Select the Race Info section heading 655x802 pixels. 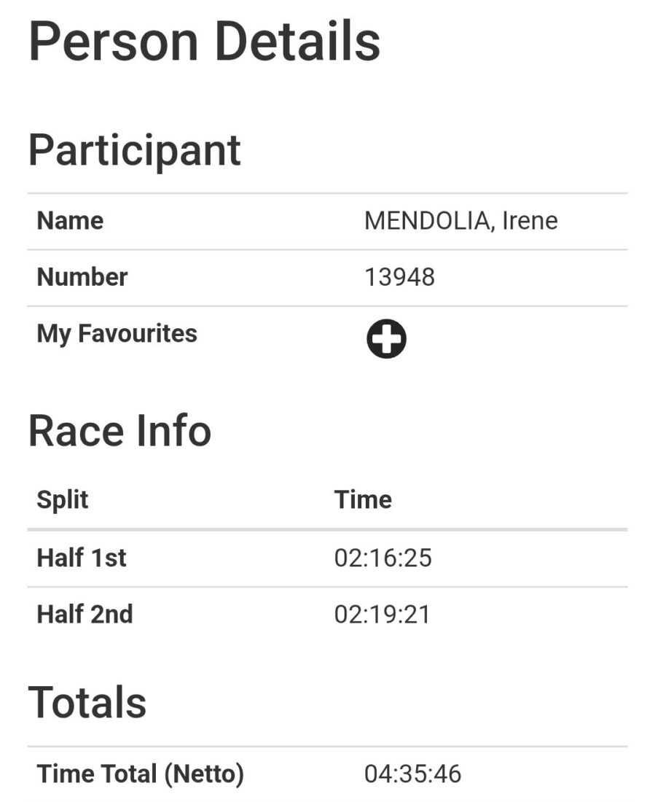coord(119,430)
